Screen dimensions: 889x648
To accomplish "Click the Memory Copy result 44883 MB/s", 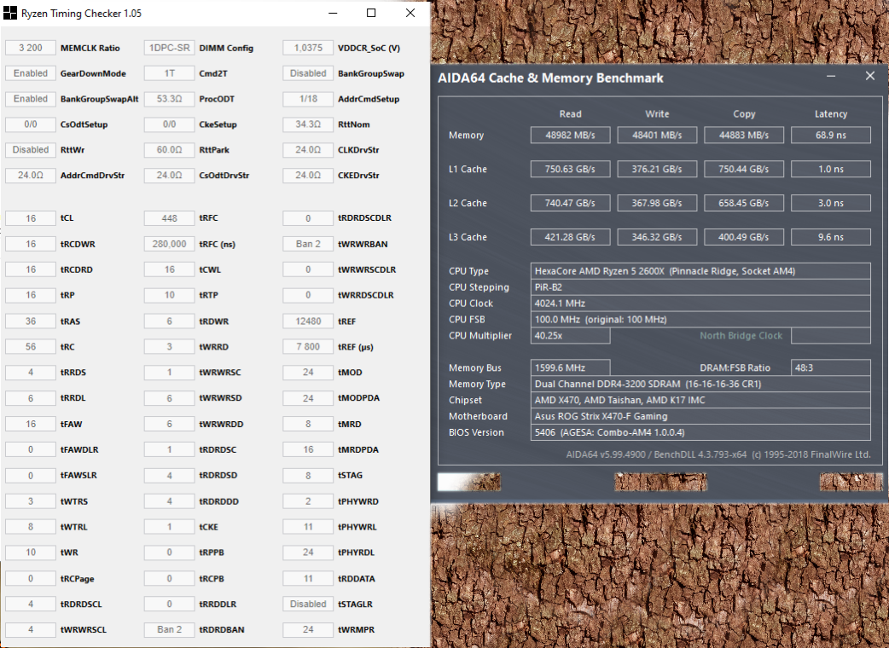I will click(x=744, y=135).
